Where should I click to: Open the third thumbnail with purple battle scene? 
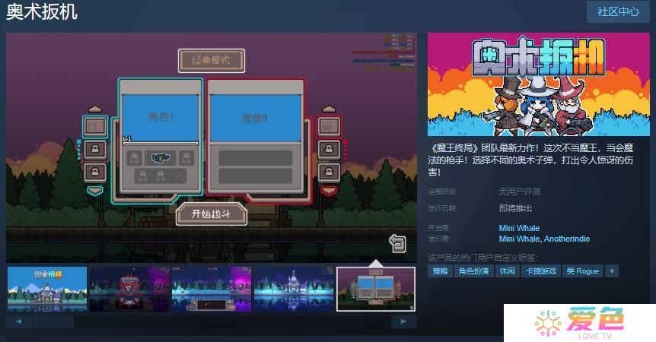pos(212,289)
